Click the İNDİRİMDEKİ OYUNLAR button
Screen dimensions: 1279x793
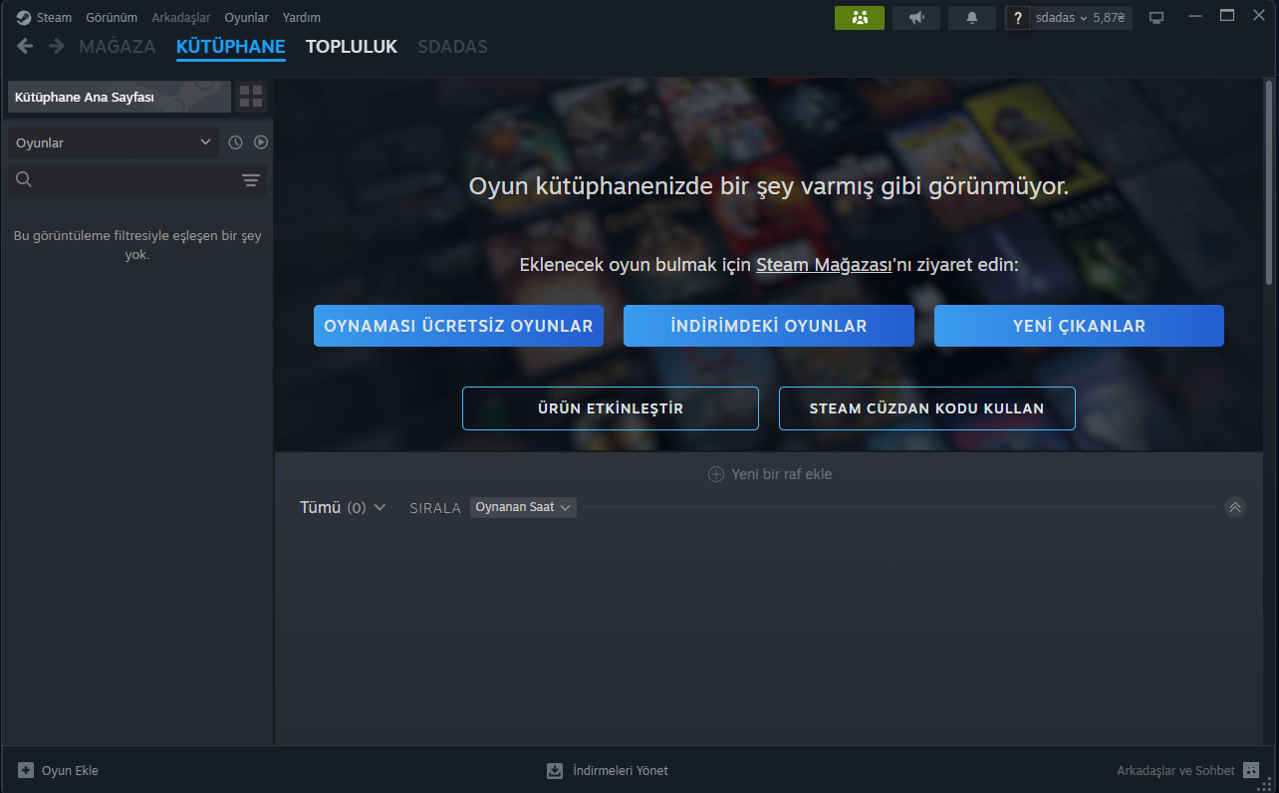tap(769, 326)
